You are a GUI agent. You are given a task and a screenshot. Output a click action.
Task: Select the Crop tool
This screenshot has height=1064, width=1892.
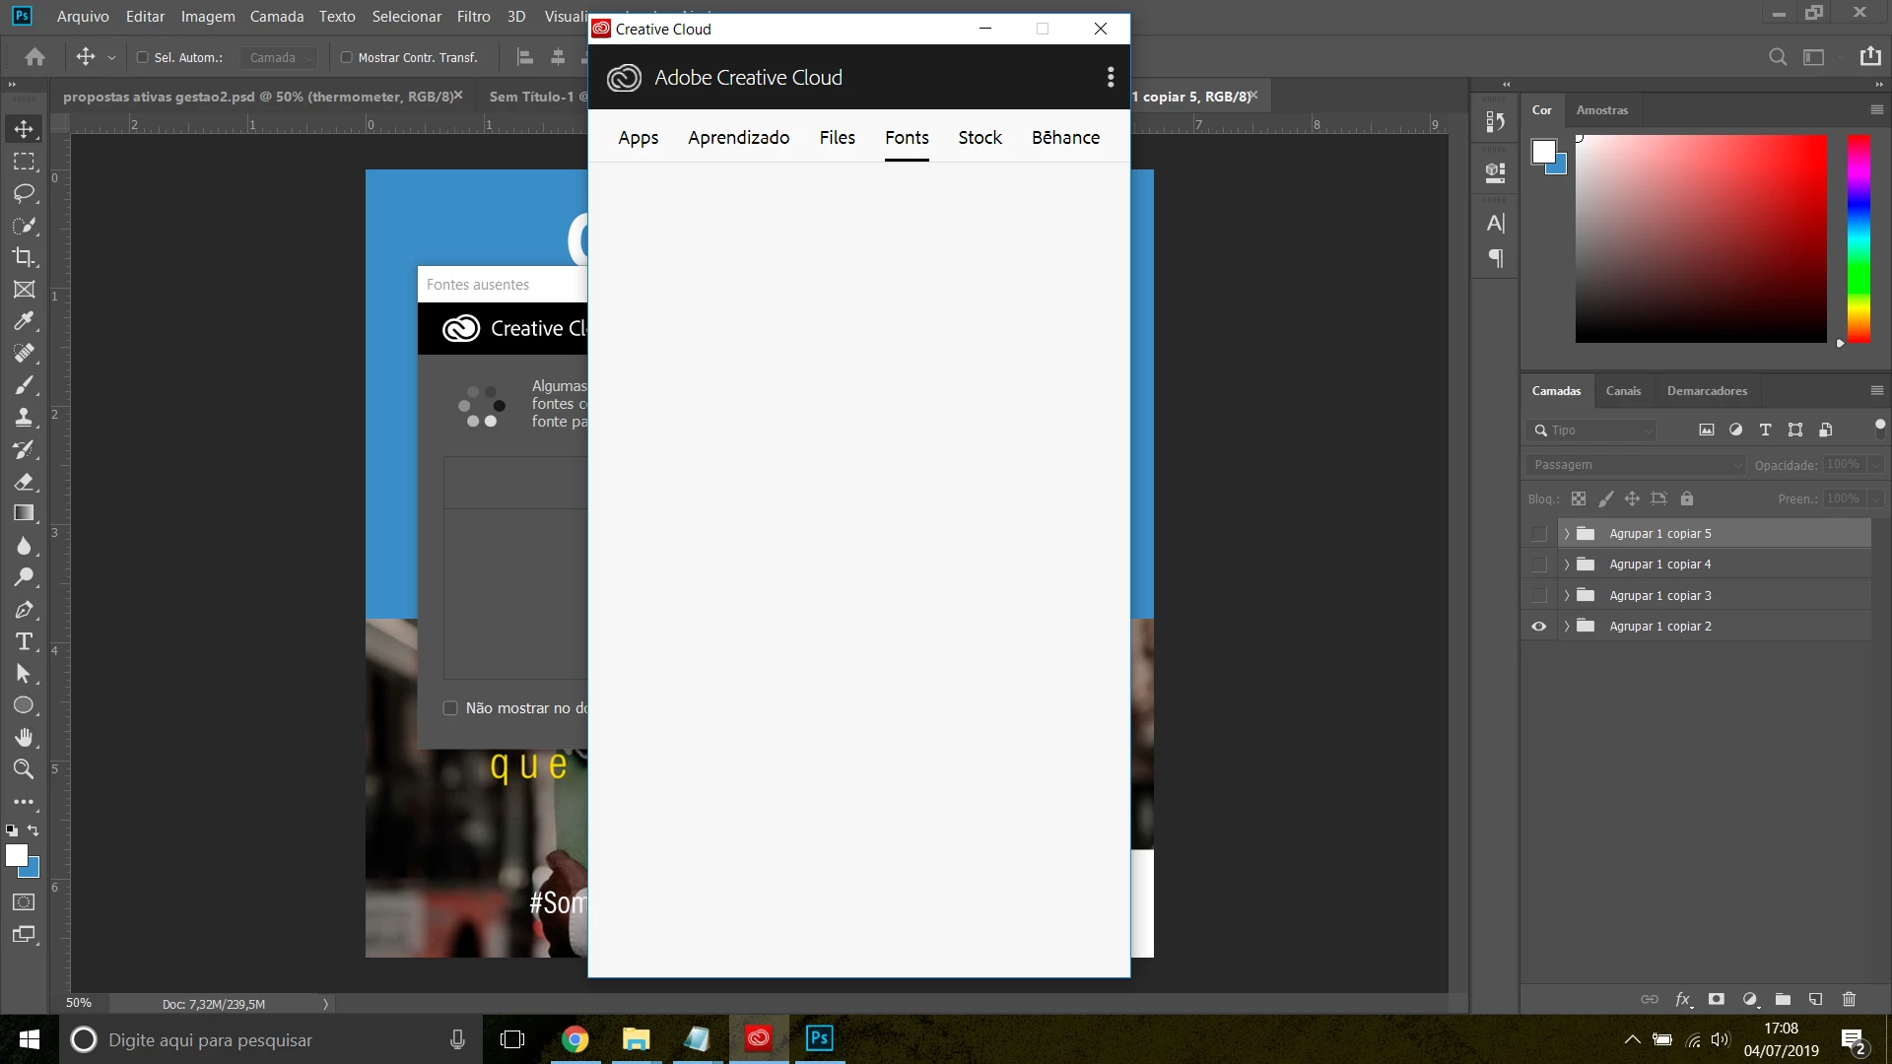[24, 257]
